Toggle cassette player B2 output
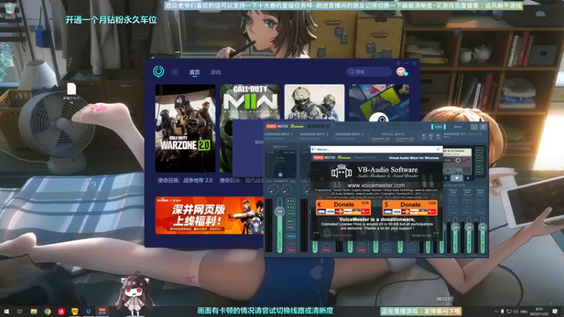Viewport: 564px width, 317px height. coord(479,172)
